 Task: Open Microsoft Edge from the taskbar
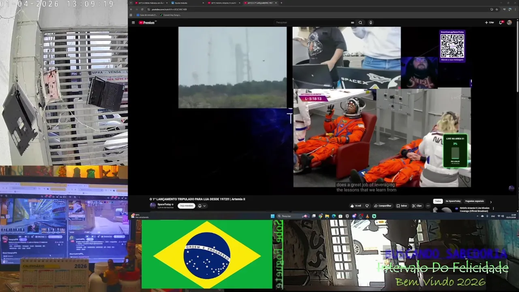334,216
